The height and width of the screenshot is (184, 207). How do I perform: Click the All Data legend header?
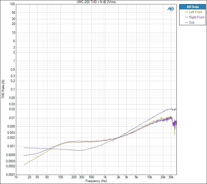(192, 7)
